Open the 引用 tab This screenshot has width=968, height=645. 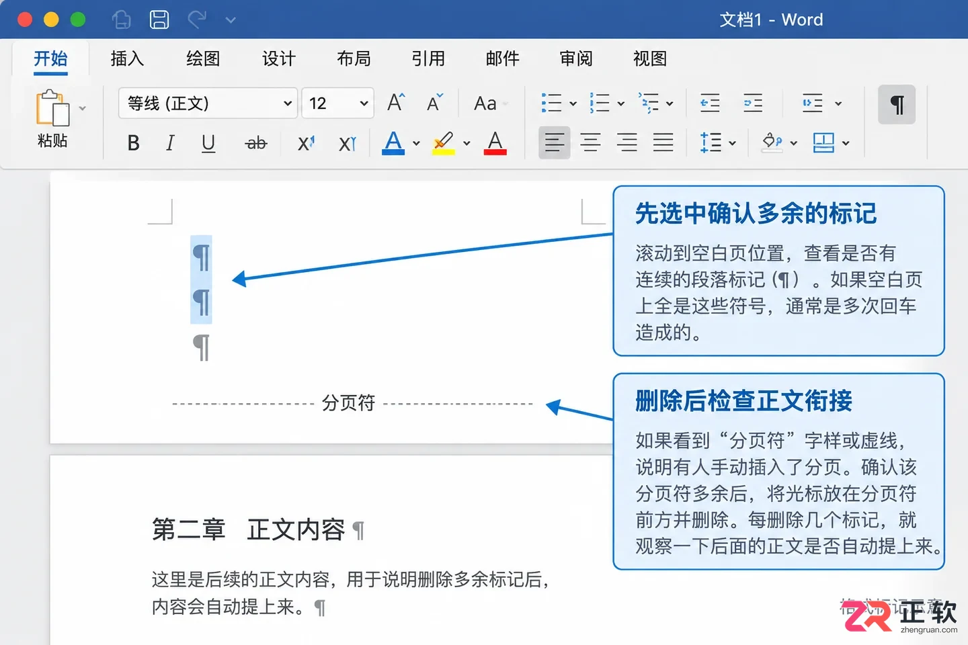[428, 59]
